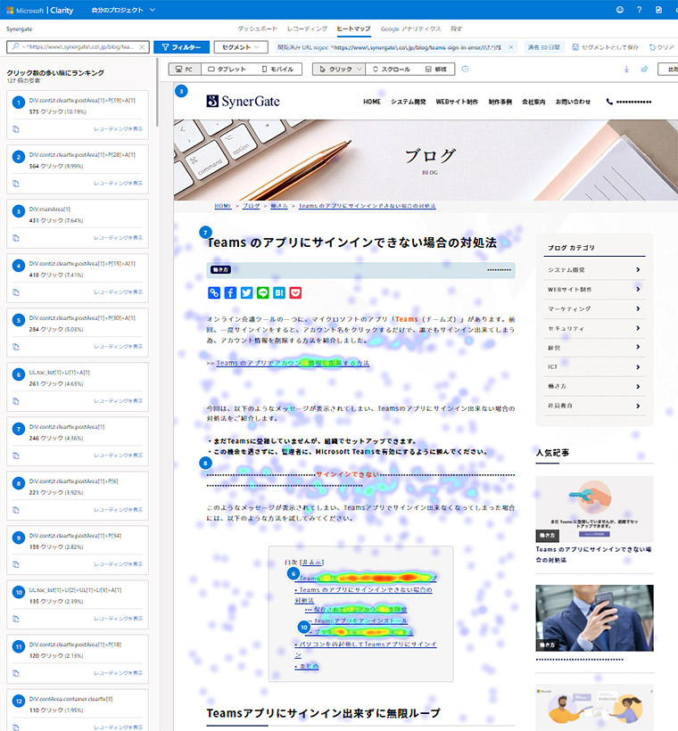Select the rank 1 card with 575 clicks
The width and height of the screenshot is (678, 731).
pos(78,115)
